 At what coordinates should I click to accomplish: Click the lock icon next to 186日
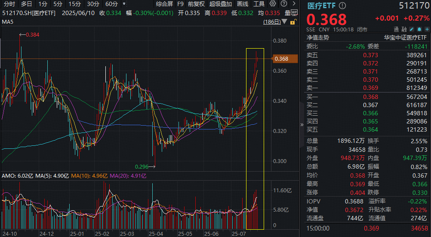[x=293, y=22]
